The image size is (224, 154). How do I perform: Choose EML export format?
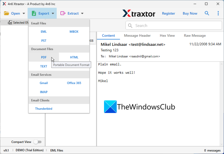point(44,32)
